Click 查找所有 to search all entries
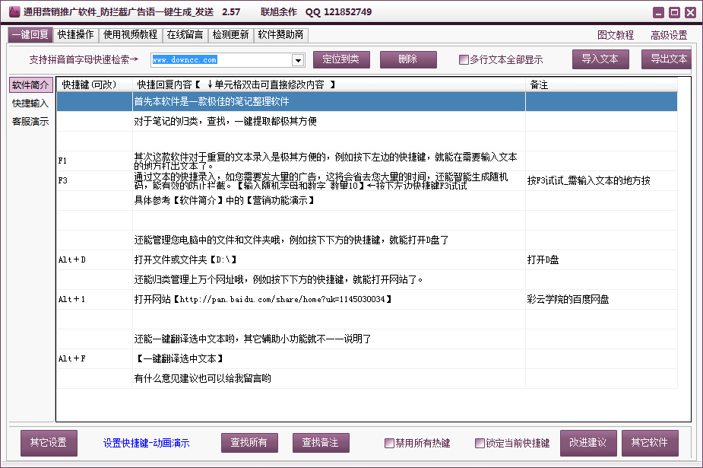703x468 pixels. 249,443
